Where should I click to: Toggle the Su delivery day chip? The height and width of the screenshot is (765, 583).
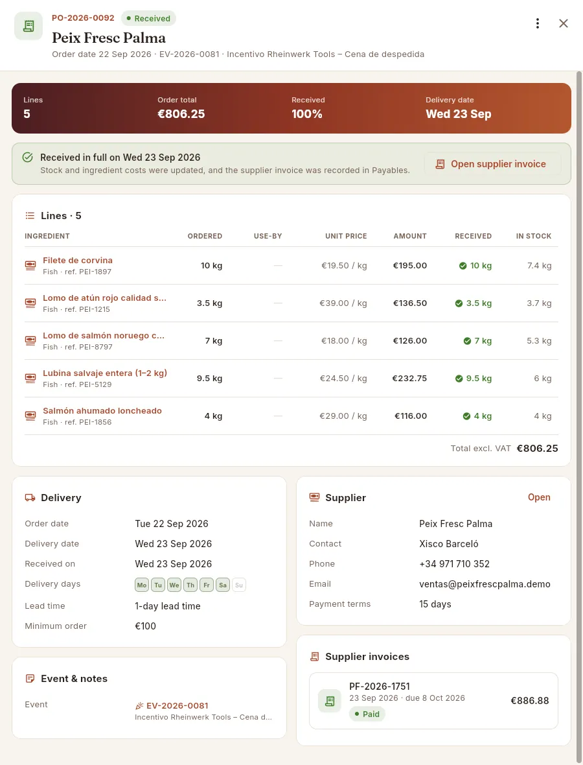pos(239,585)
